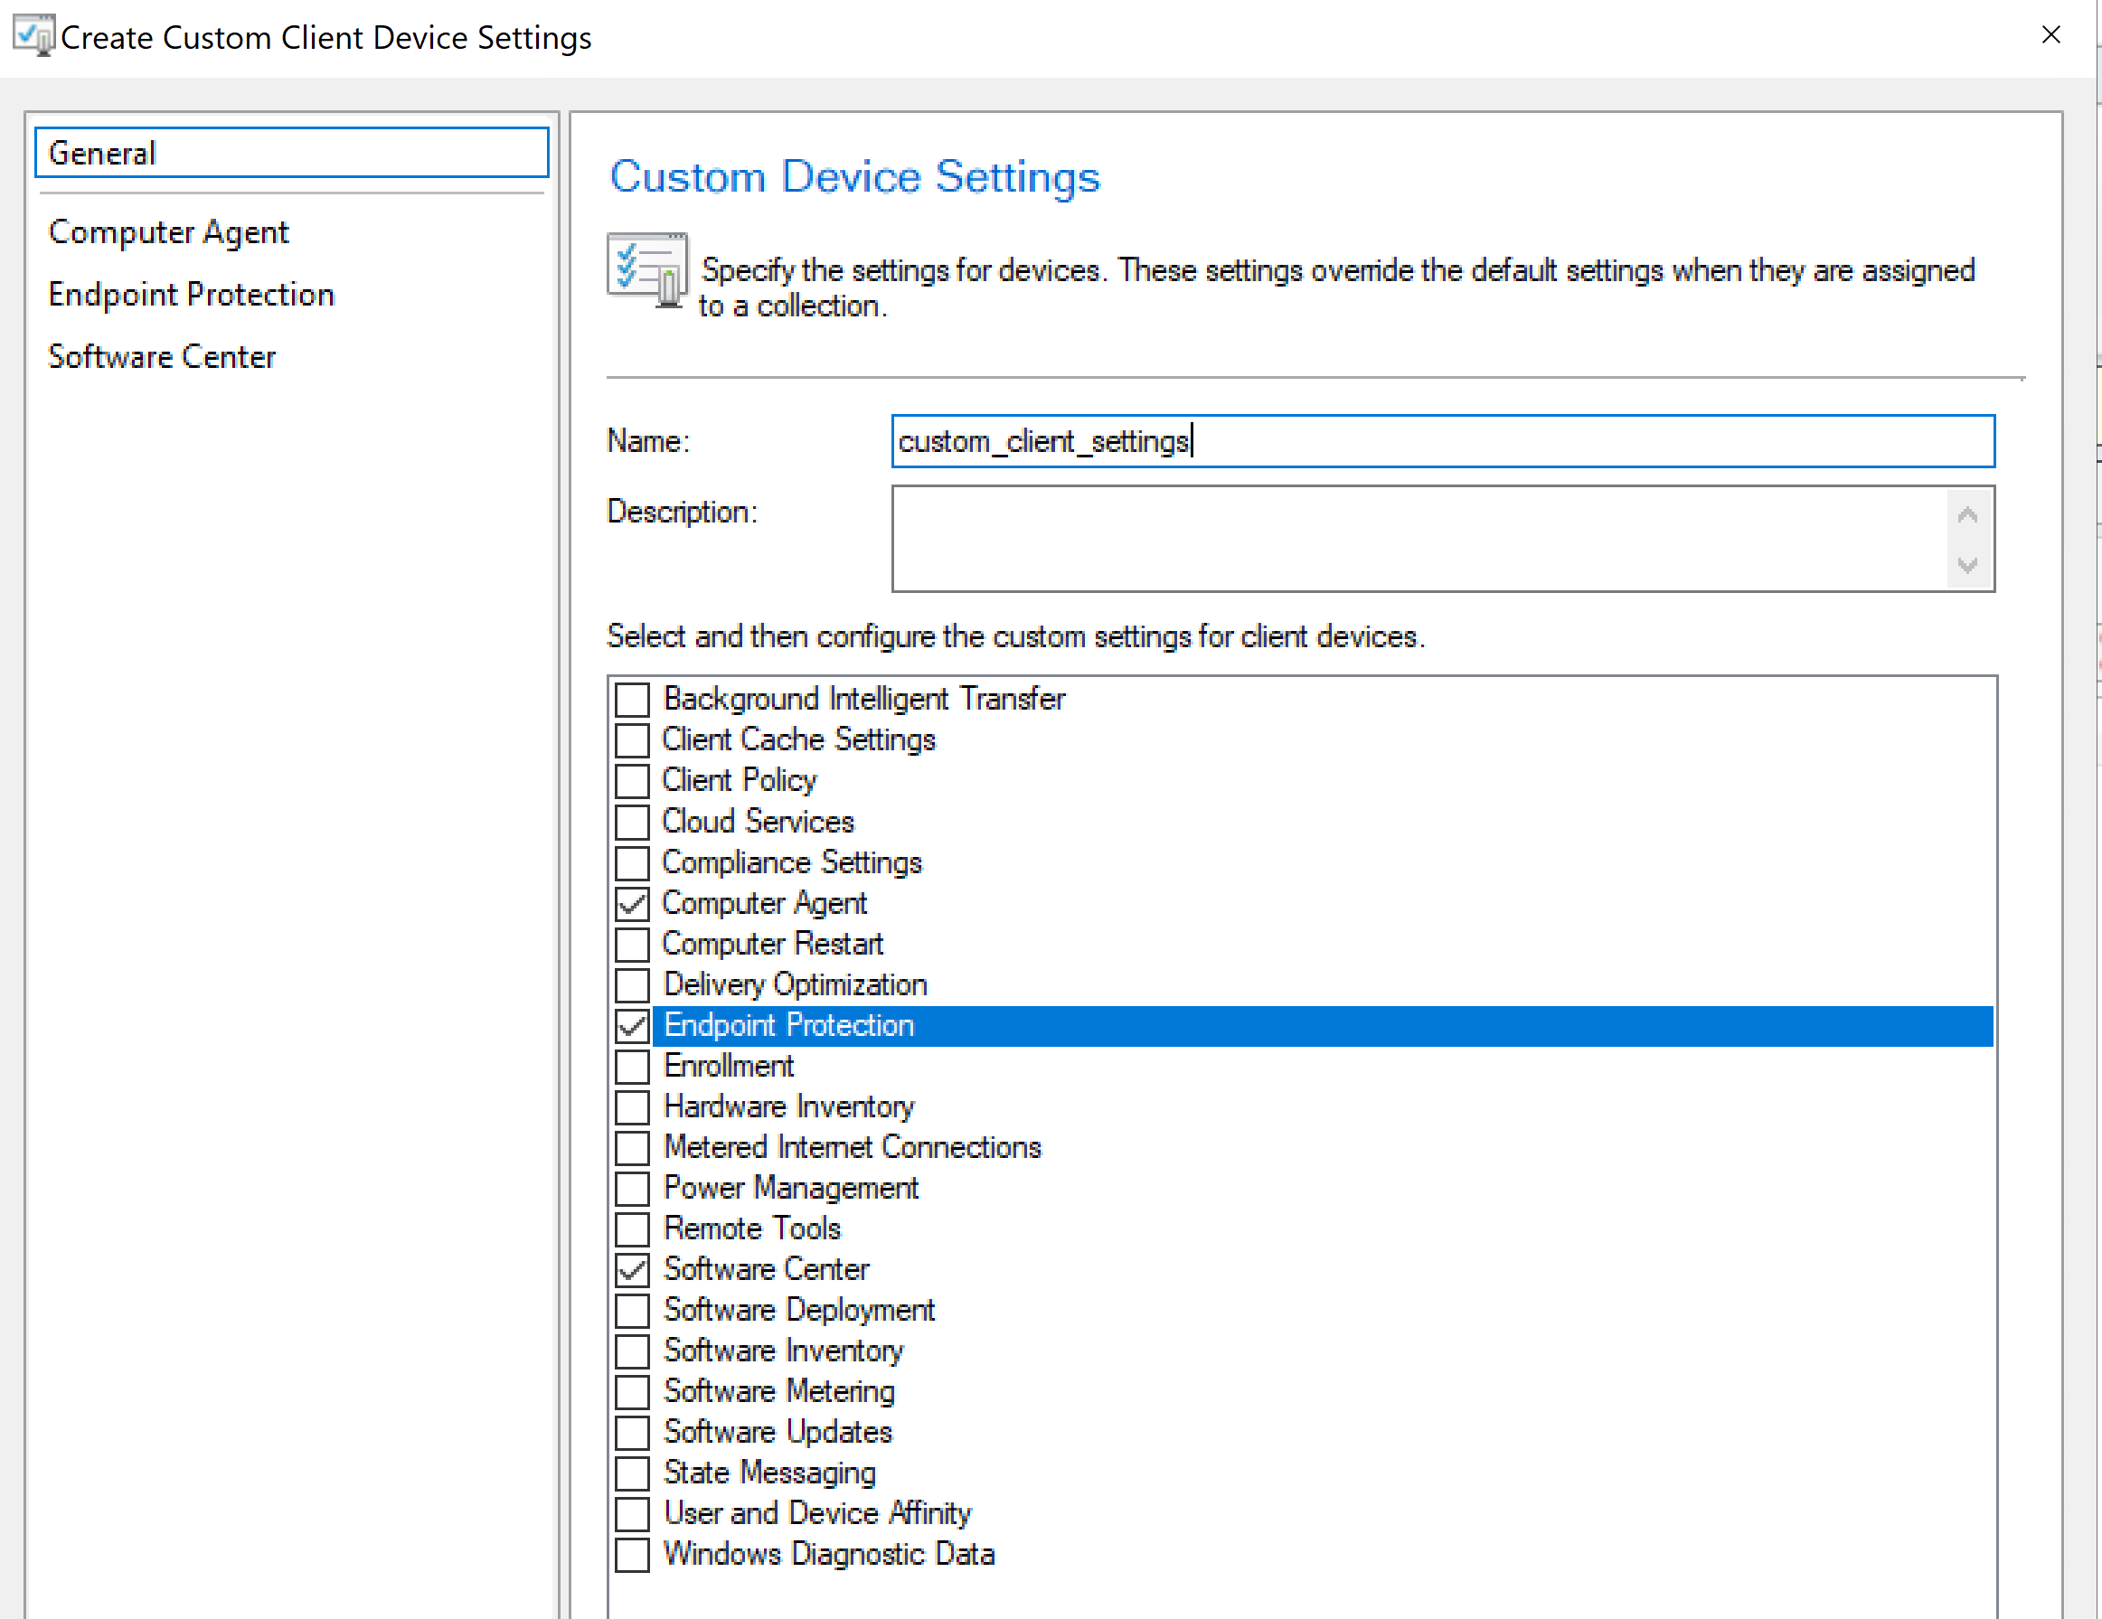Click the dialog title bar settings icon
This screenshot has width=2102, height=1619.
[x=34, y=35]
